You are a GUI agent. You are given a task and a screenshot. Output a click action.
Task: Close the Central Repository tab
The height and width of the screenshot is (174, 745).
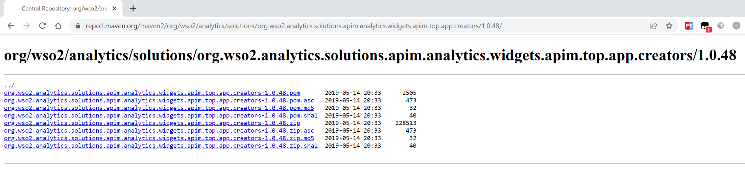[x=114, y=9]
